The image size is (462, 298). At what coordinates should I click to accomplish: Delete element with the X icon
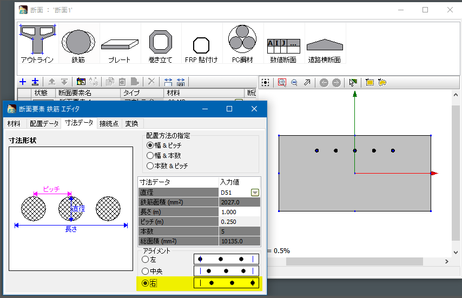(151, 82)
